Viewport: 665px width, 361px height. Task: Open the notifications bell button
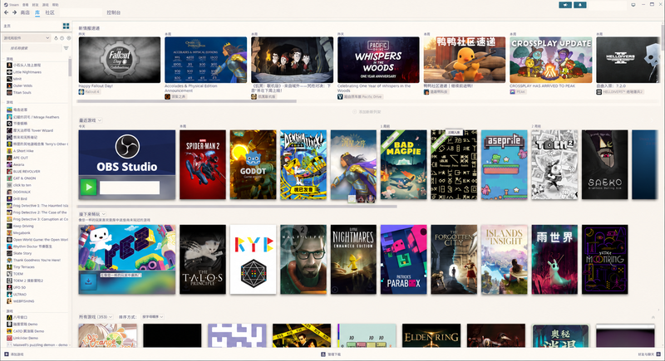pos(579,5)
